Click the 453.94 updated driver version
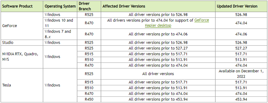The width and height of the screenshot is (268, 103). pos(241,99)
